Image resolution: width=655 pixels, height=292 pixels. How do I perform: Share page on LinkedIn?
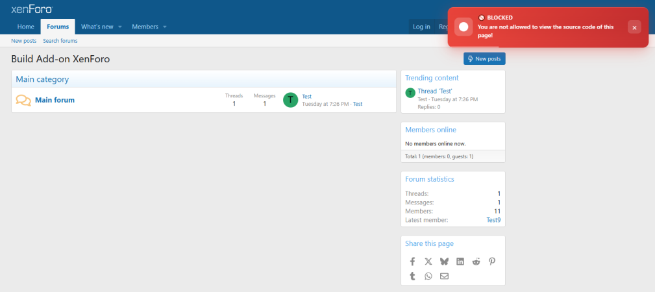460,262
